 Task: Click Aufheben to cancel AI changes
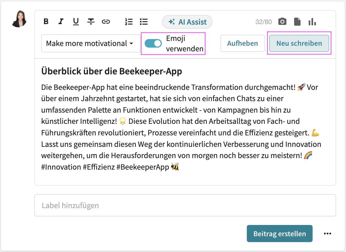pyautogui.click(x=242, y=43)
